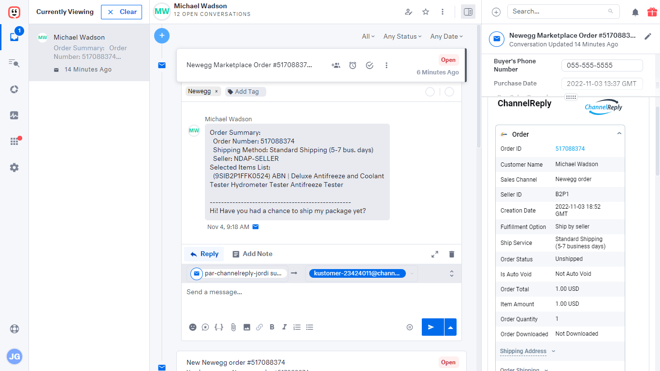Open conversation three-dot menu
Image resolution: width=660 pixels, height=371 pixels.
click(x=387, y=65)
